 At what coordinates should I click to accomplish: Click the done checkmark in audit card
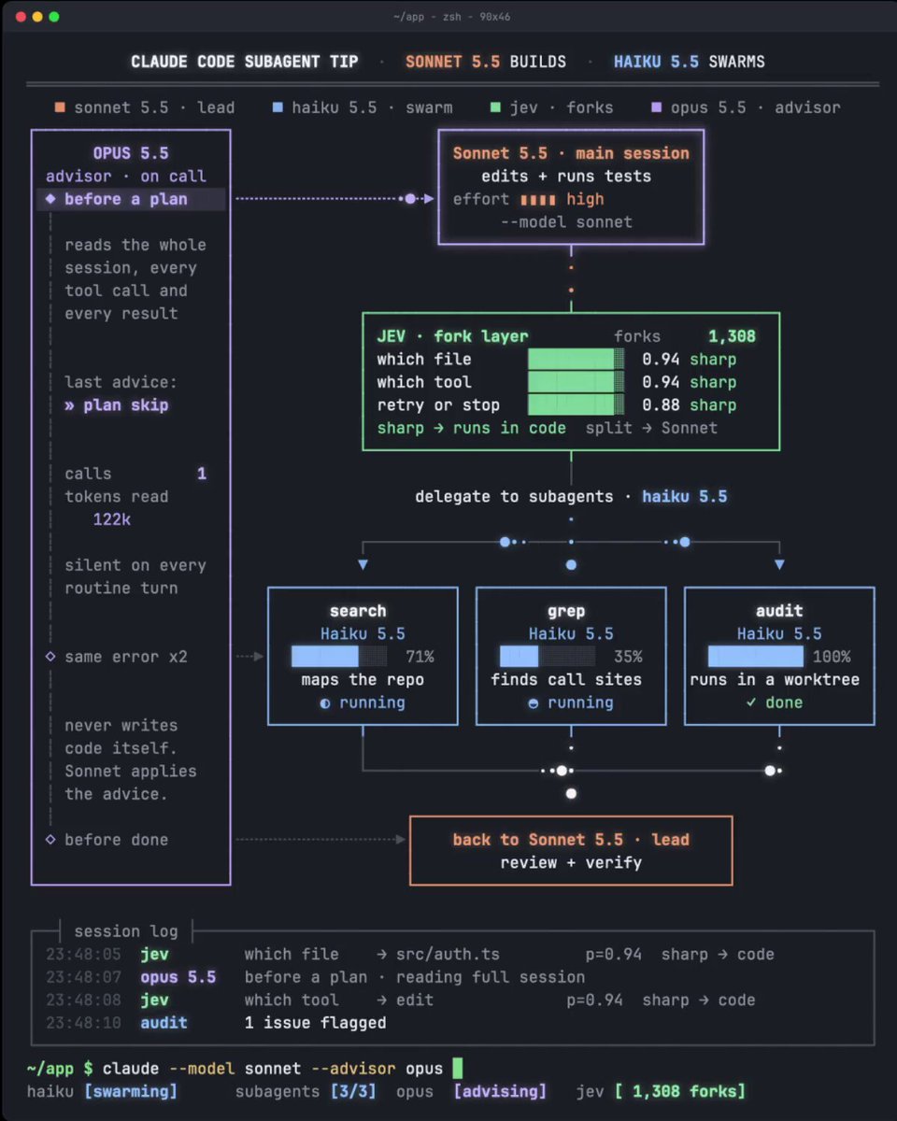751,702
